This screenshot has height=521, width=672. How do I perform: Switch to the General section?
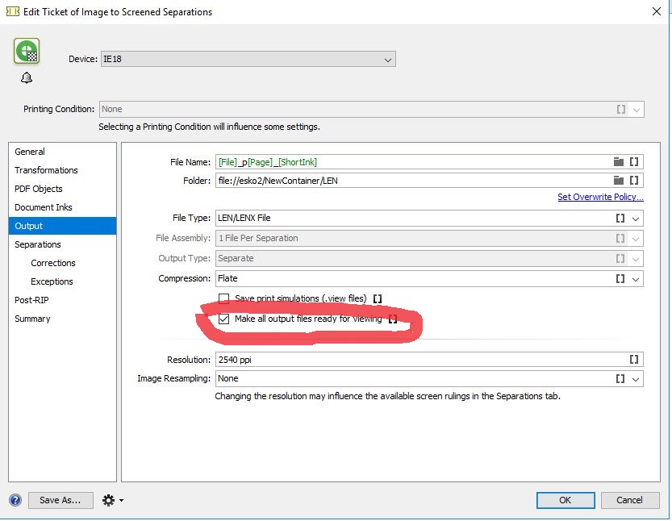[63, 152]
